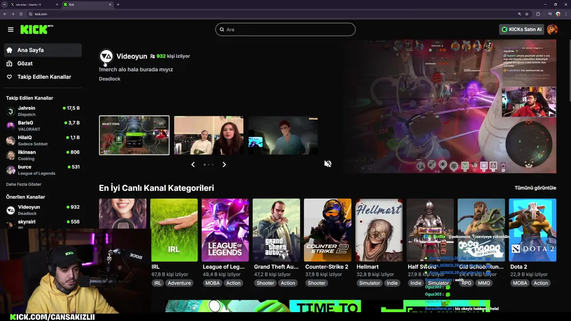Open Jahrein's channel in the followed list
The width and height of the screenshot is (571, 321).
[43, 111]
